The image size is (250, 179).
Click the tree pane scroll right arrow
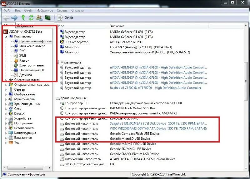click(49, 168)
